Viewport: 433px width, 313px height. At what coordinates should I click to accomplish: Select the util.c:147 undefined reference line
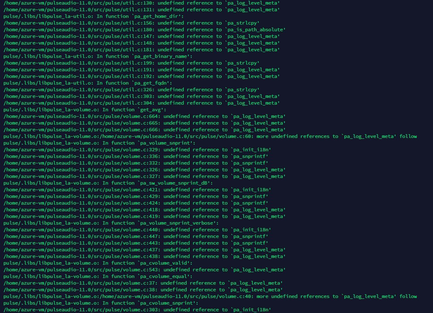[142, 36]
